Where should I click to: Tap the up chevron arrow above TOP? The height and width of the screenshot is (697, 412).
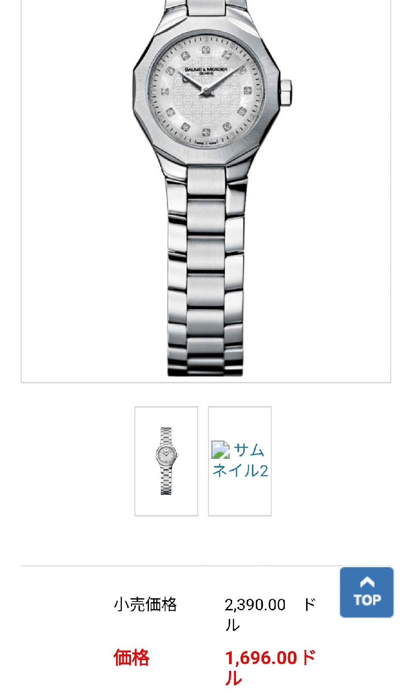[x=367, y=582]
